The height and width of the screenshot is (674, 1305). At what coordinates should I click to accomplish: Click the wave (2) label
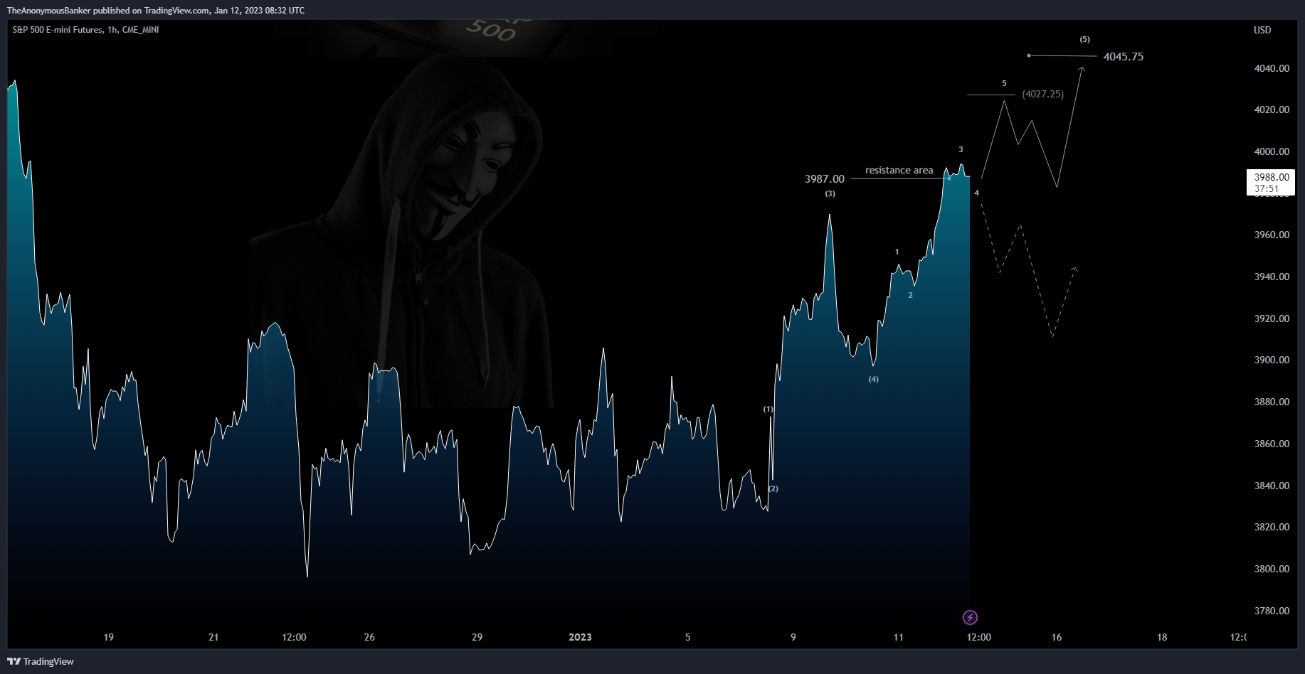pyautogui.click(x=773, y=488)
